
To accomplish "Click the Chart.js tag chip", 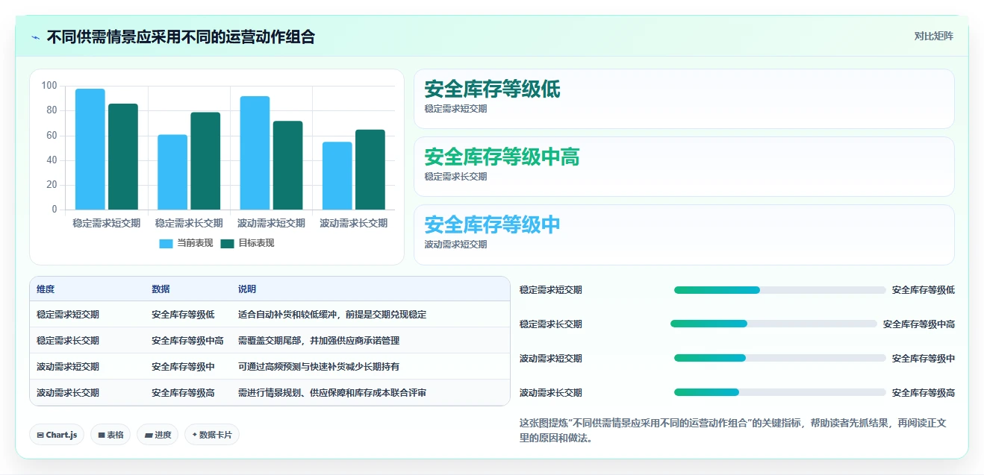I will (x=57, y=435).
